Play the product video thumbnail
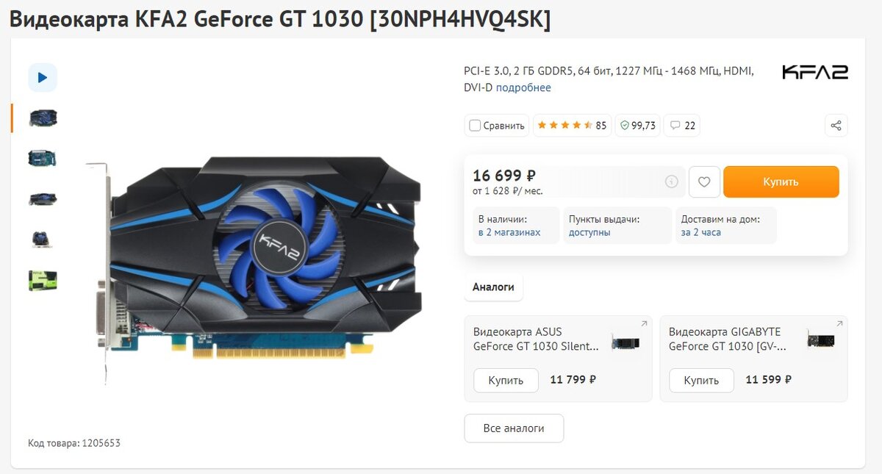This screenshot has height=474, width=882. (43, 77)
